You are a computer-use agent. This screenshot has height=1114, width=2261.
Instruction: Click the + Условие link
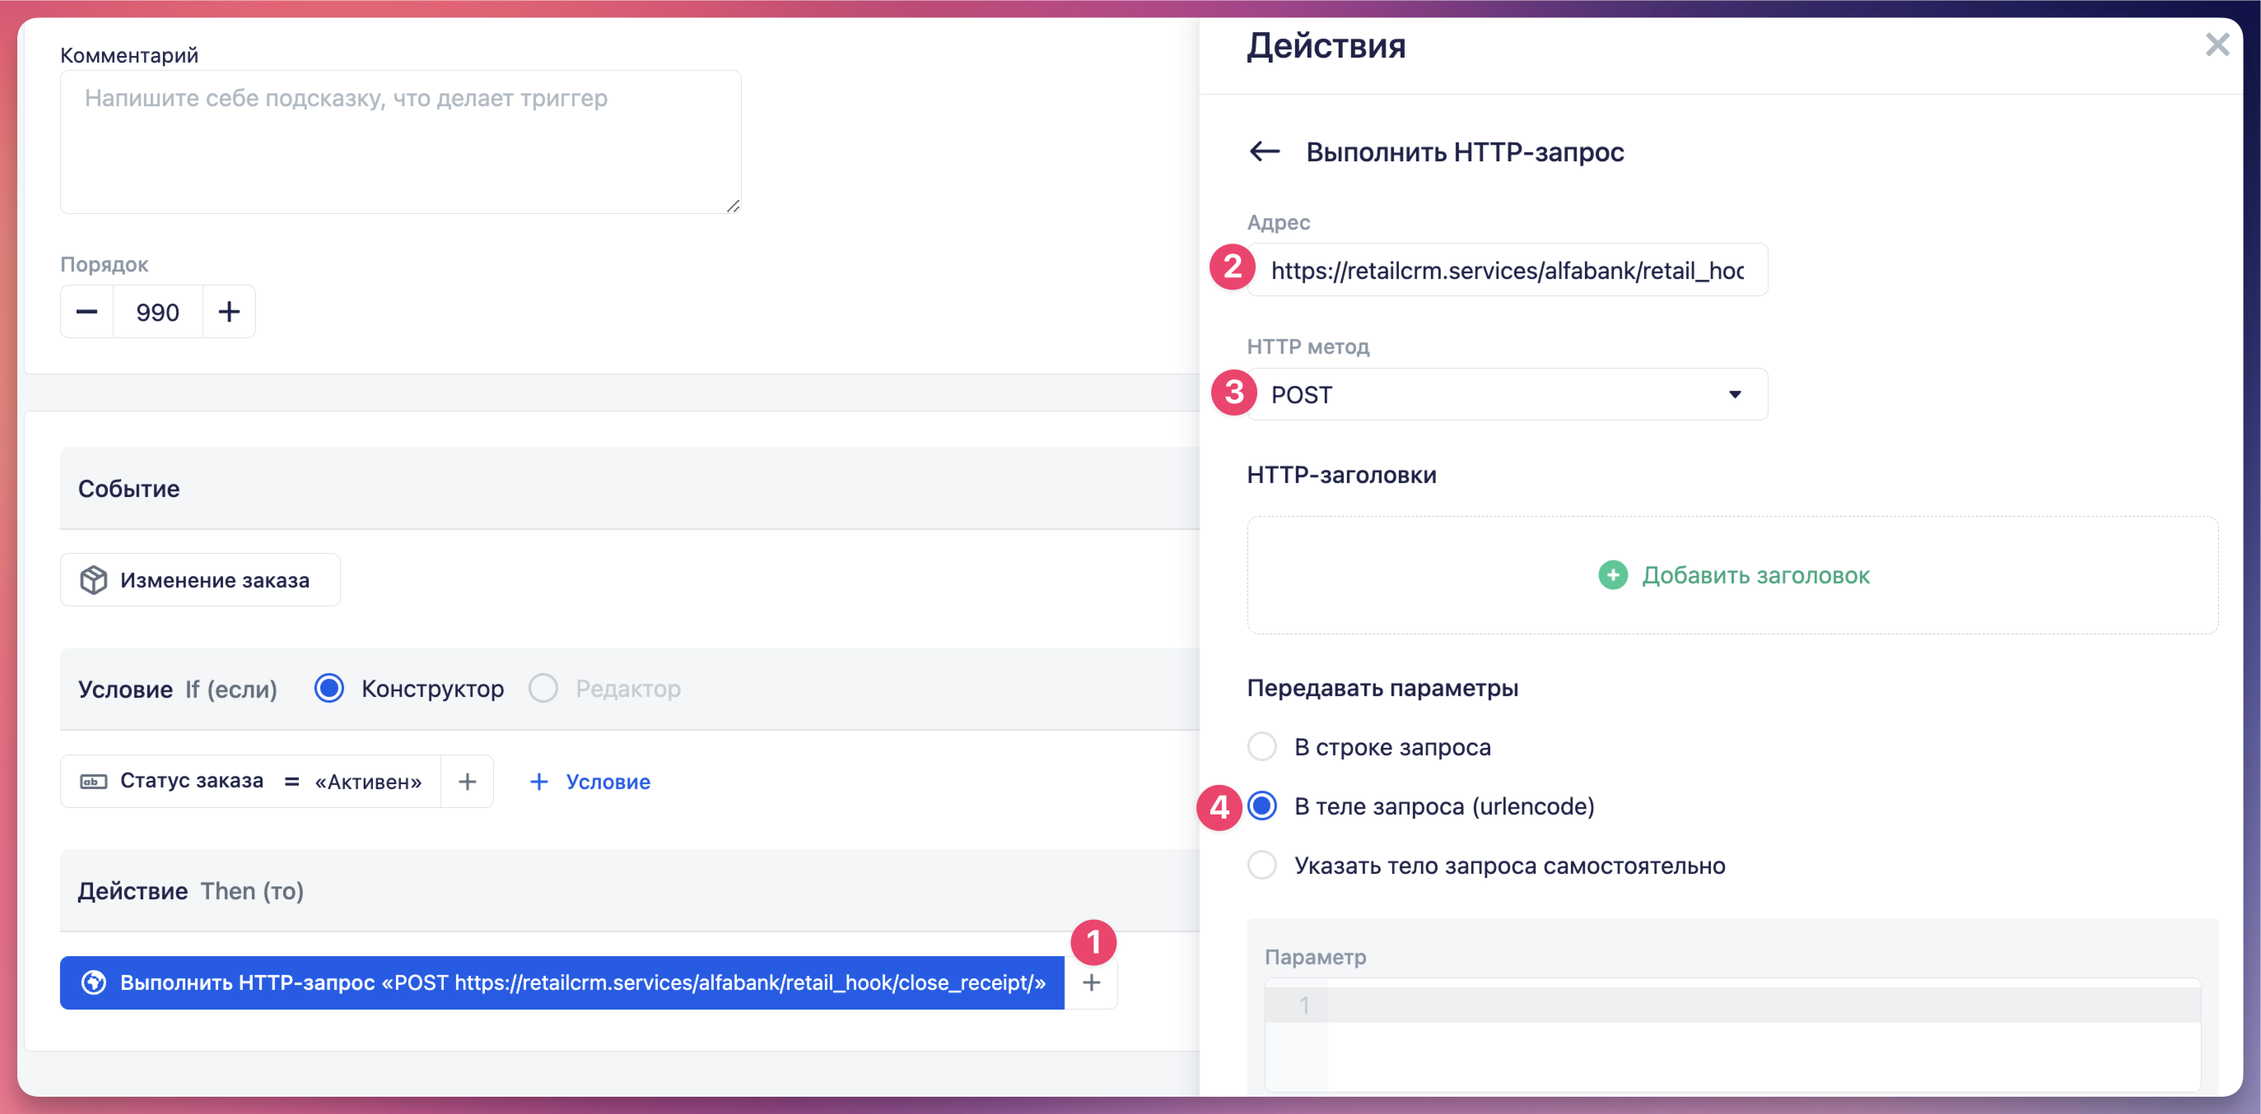[x=590, y=782]
